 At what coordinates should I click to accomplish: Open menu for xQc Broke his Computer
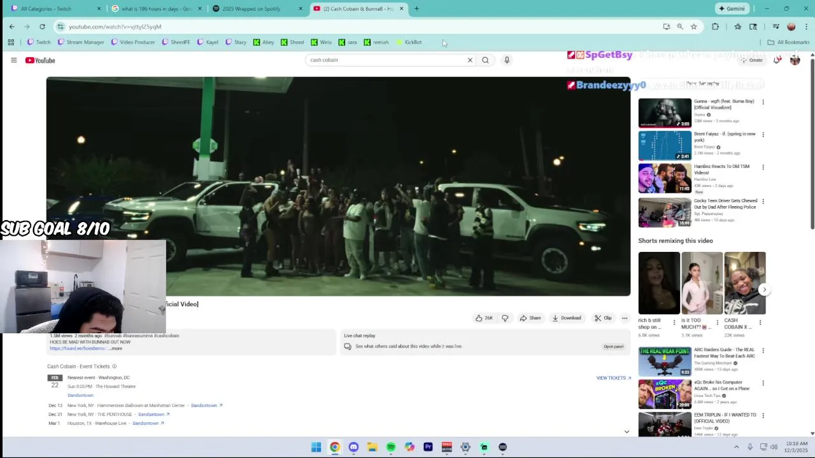[x=763, y=384]
